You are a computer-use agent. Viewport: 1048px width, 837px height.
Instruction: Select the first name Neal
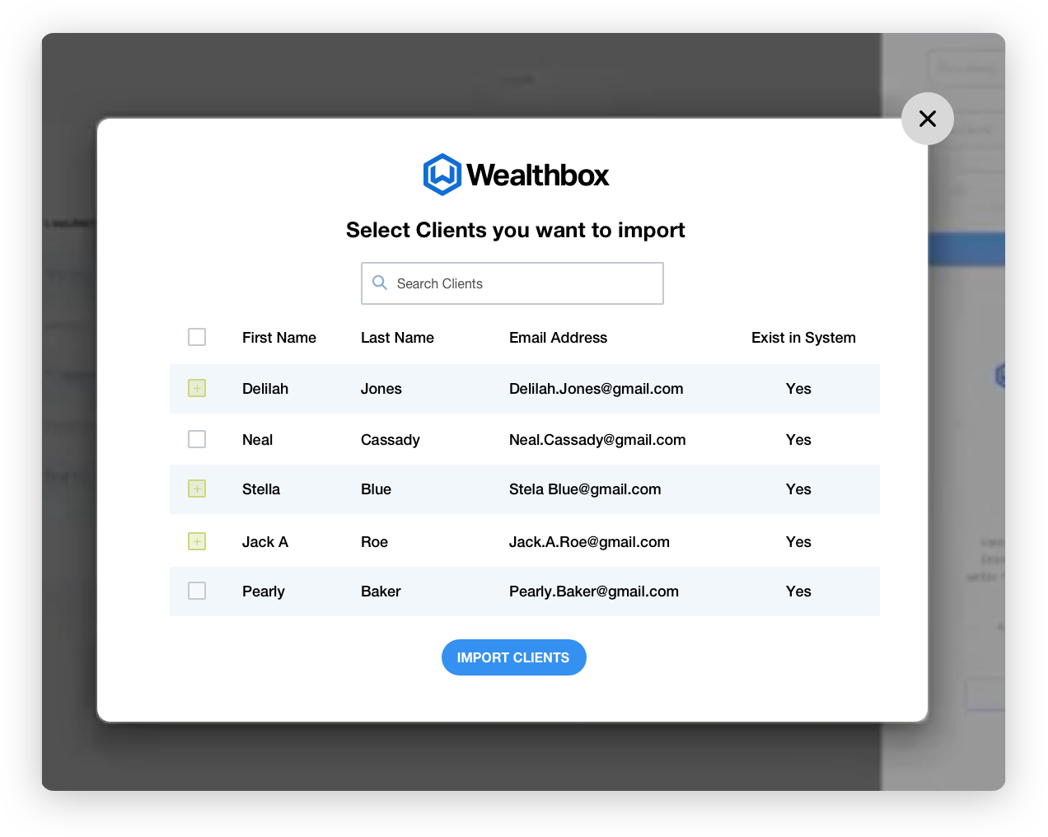click(x=257, y=440)
